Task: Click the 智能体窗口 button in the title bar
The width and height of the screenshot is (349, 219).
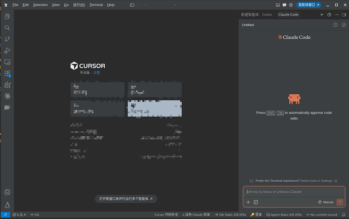Action: [309, 5]
